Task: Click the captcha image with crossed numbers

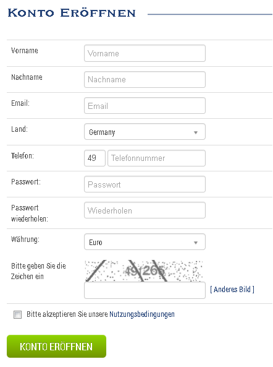Action: [x=144, y=271]
